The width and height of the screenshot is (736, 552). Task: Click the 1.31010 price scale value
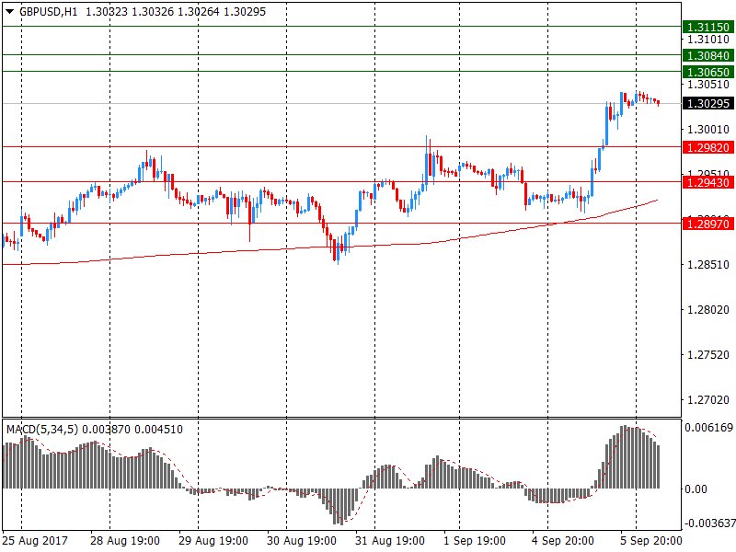tap(708, 40)
